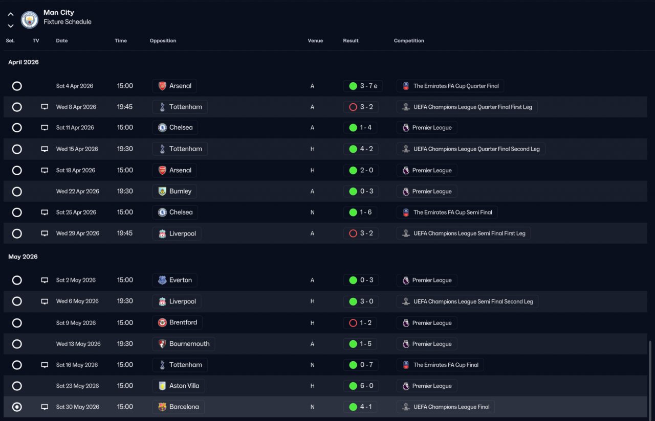Image resolution: width=655 pixels, height=421 pixels.
Task: Click the Bournemouth club crest
Action: 162,344
